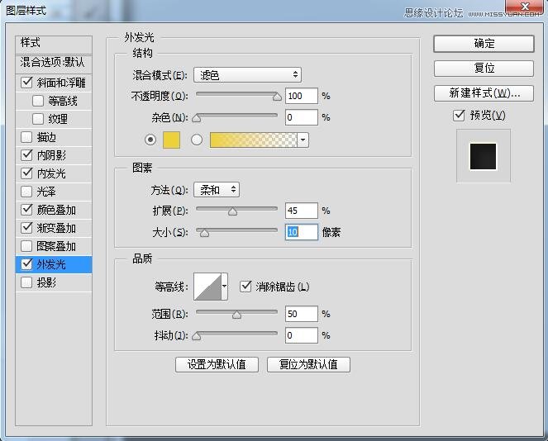
Task: Click 复位为默认值 button
Action: pos(308,364)
